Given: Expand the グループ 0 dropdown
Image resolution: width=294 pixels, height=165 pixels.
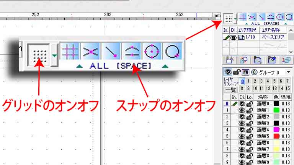Looking at the screenshot, I should tap(288, 72).
